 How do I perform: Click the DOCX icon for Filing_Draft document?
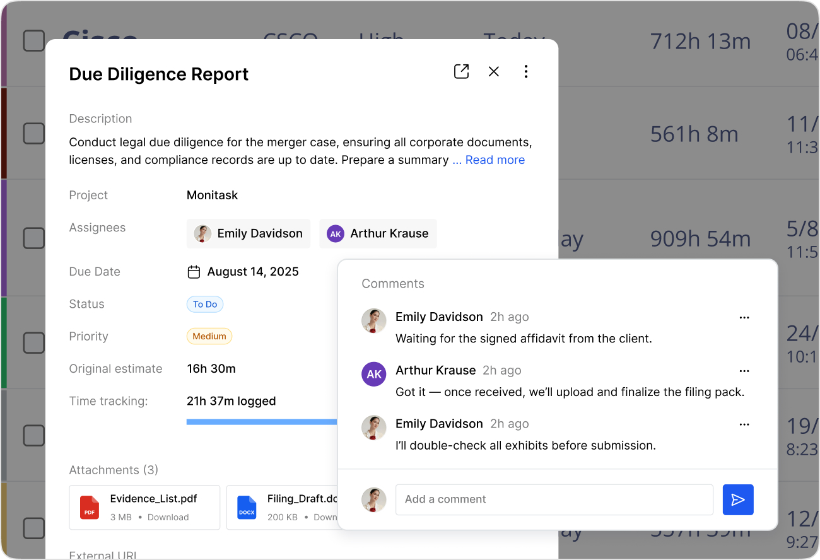click(247, 507)
